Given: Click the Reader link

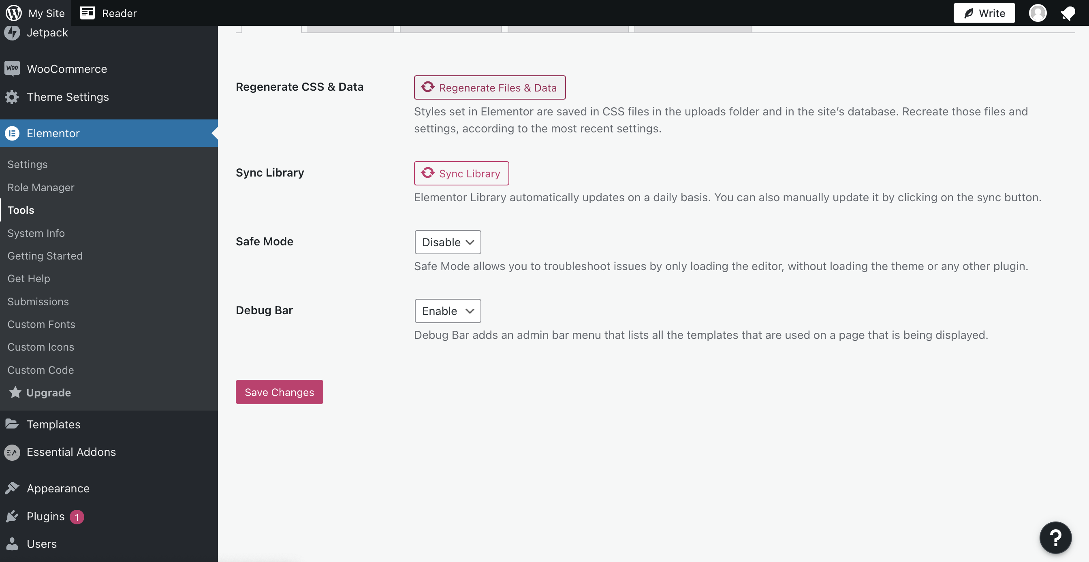Looking at the screenshot, I should point(119,13).
